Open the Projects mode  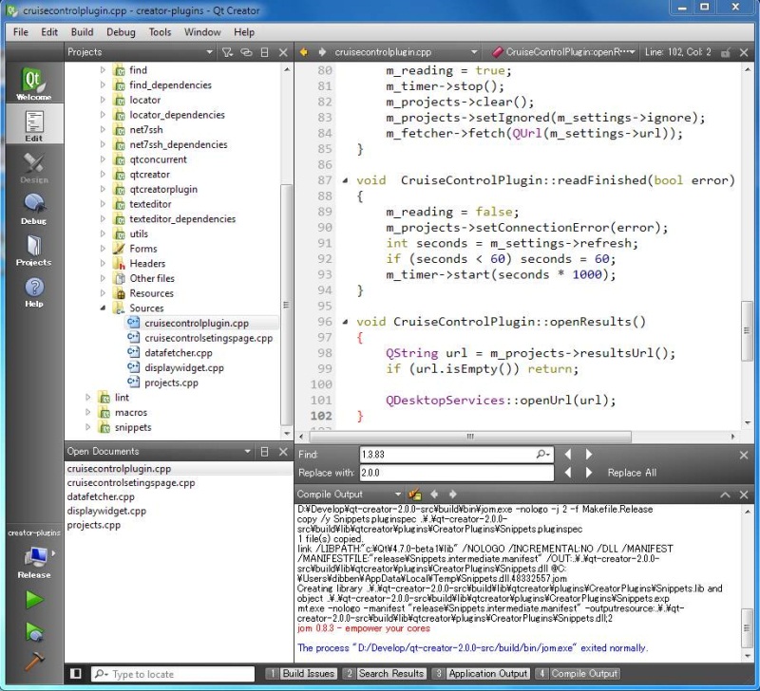[33, 250]
